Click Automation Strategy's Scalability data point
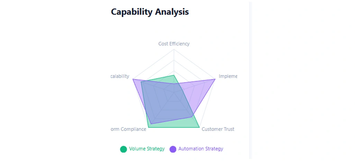 (x=133, y=79)
